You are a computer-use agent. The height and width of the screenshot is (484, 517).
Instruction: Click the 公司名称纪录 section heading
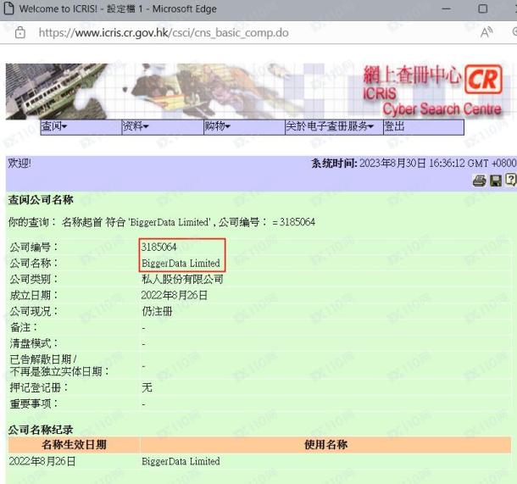pos(41,429)
